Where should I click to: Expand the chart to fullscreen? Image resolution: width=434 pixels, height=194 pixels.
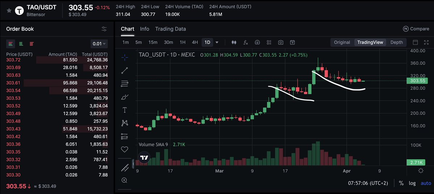point(426,42)
